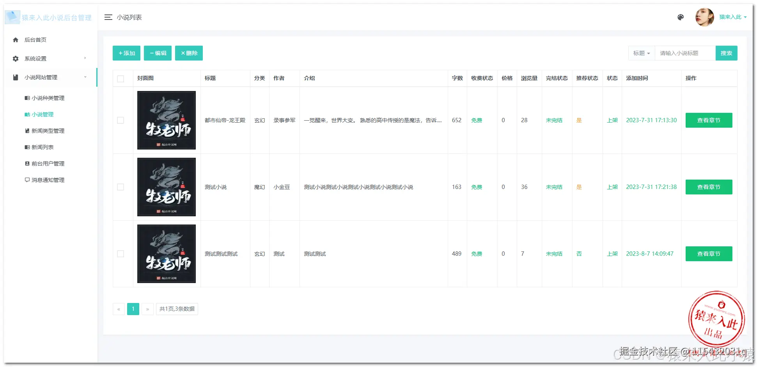Screen dimensions: 757x367
Task: Click the 添加时间 column header
Action: pyautogui.click(x=637, y=78)
